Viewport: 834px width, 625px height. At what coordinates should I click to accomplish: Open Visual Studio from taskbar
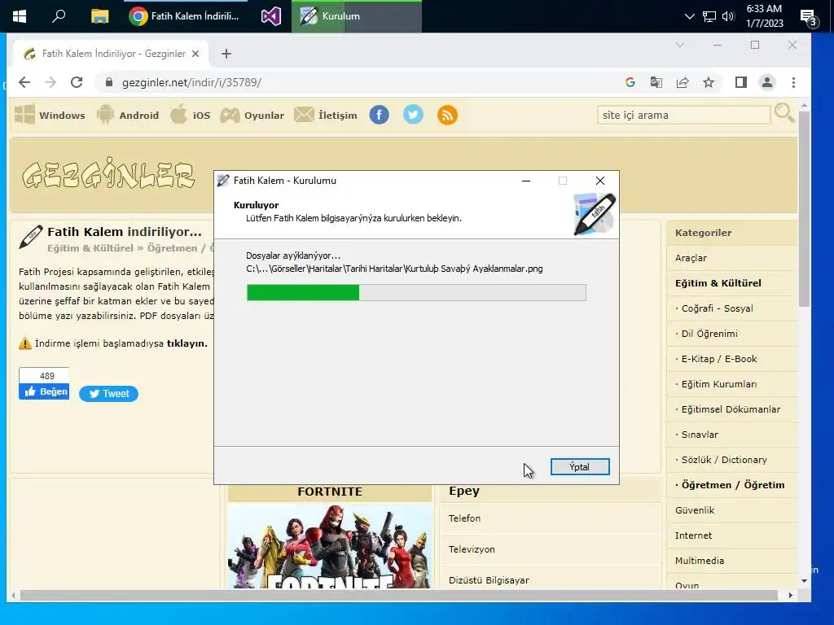pos(270,16)
